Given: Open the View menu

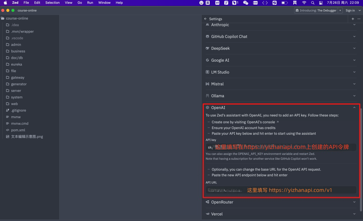Looking at the screenshot, I should 69,3.
